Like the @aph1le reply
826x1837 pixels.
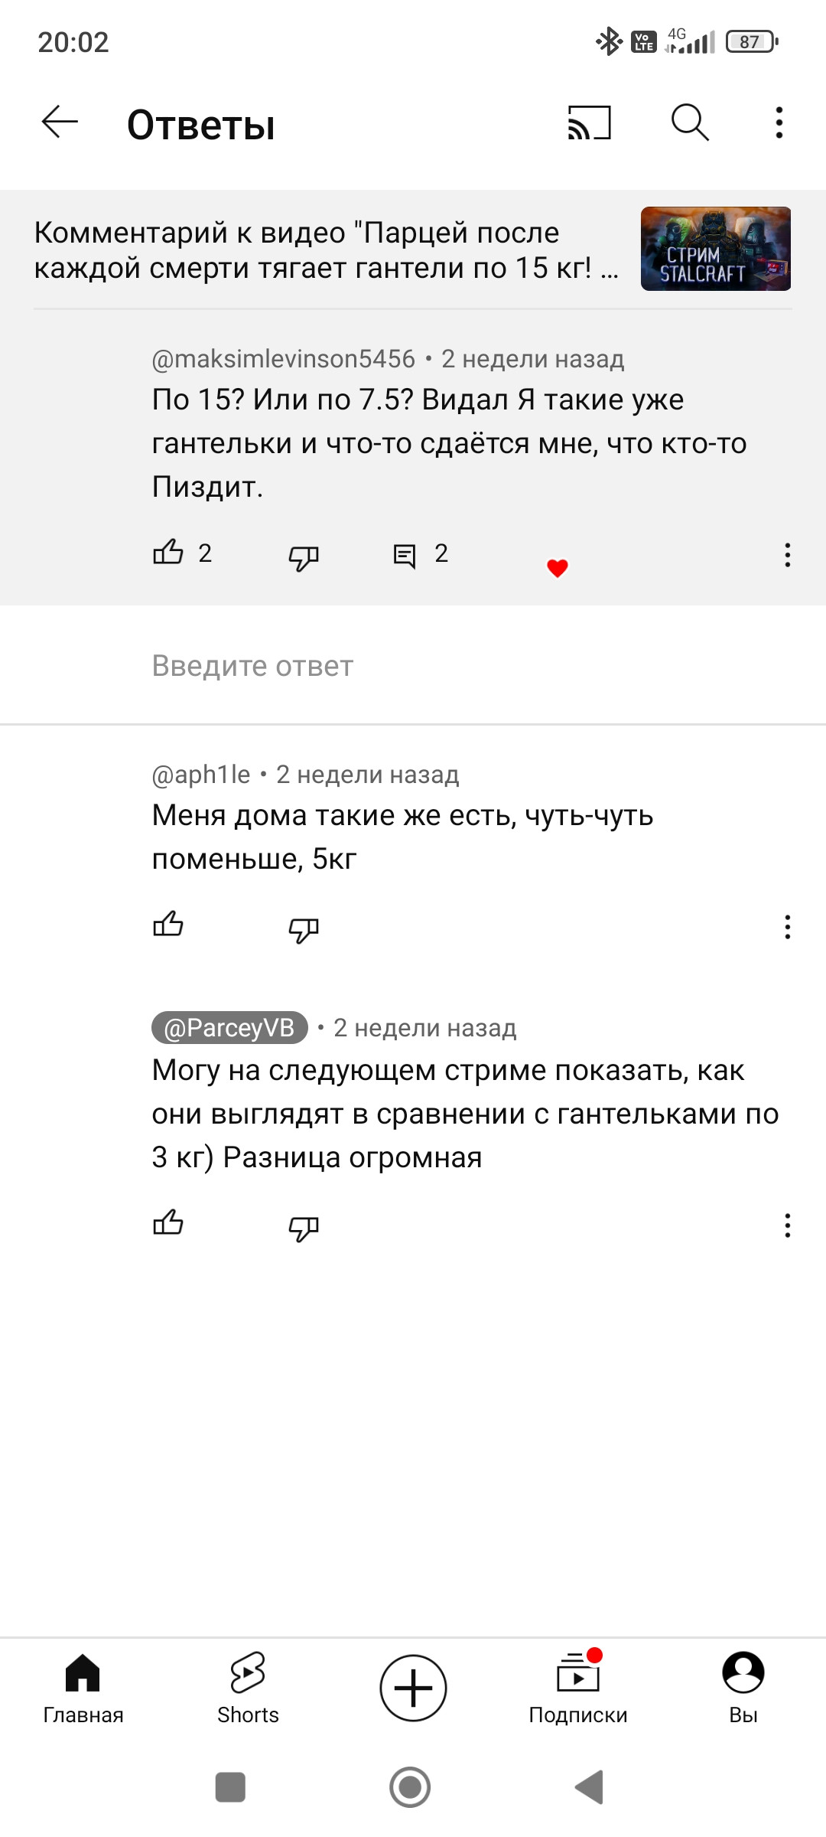click(168, 925)
